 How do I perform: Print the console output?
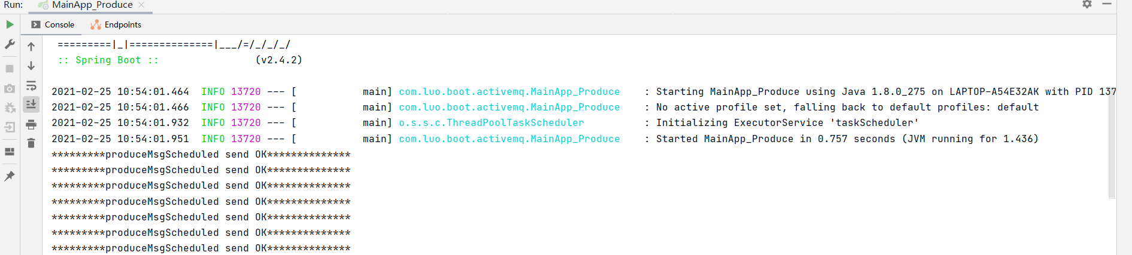click(31, 124)
